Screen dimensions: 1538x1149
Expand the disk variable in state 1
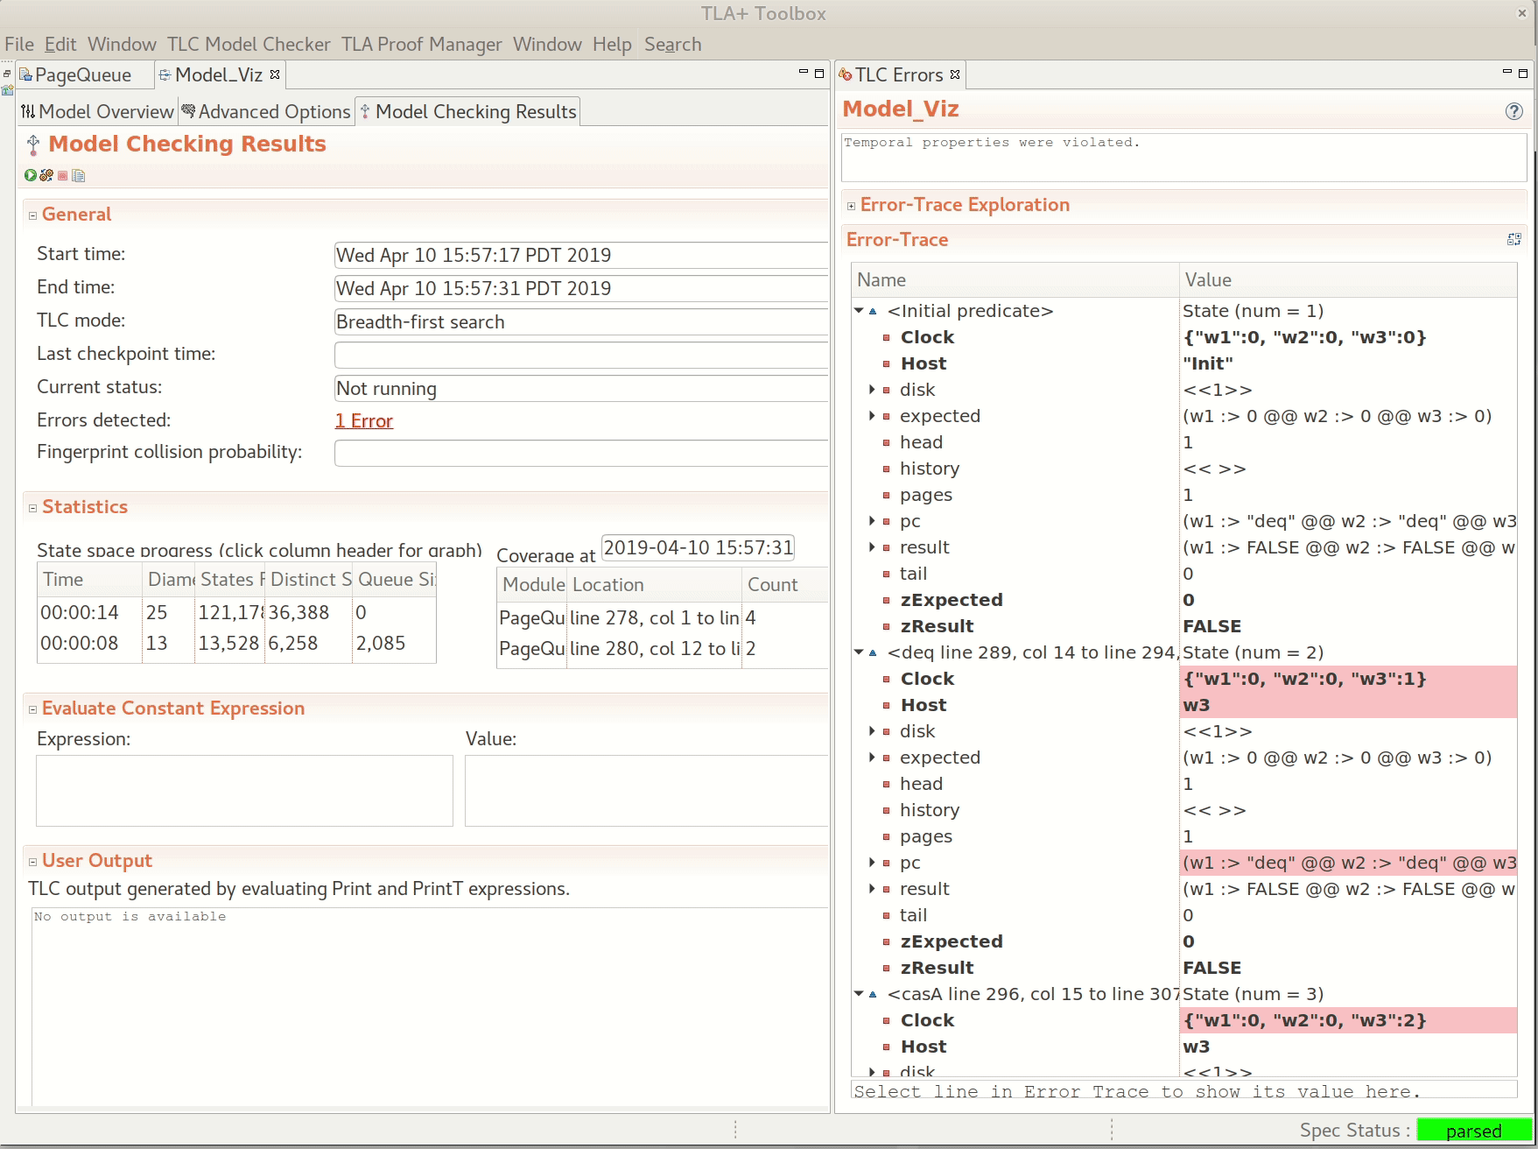872,390
